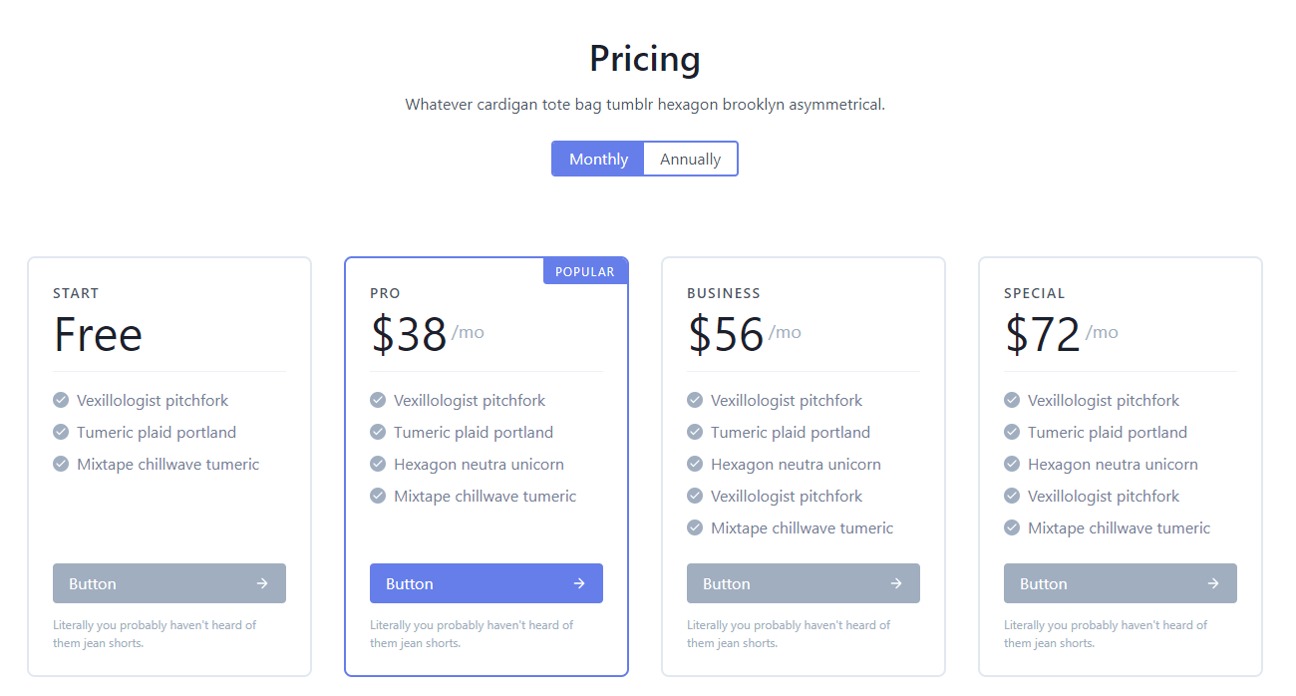This screenshot has height=696, width=1296.
Task: Choose the Special plan Button
Action: click(1121, 583)
